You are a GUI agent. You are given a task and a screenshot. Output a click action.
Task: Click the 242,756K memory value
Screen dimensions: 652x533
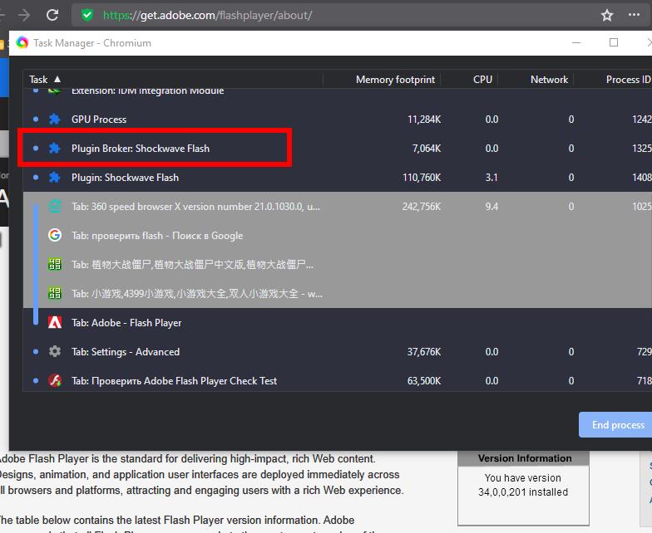[x=422, y=207]
